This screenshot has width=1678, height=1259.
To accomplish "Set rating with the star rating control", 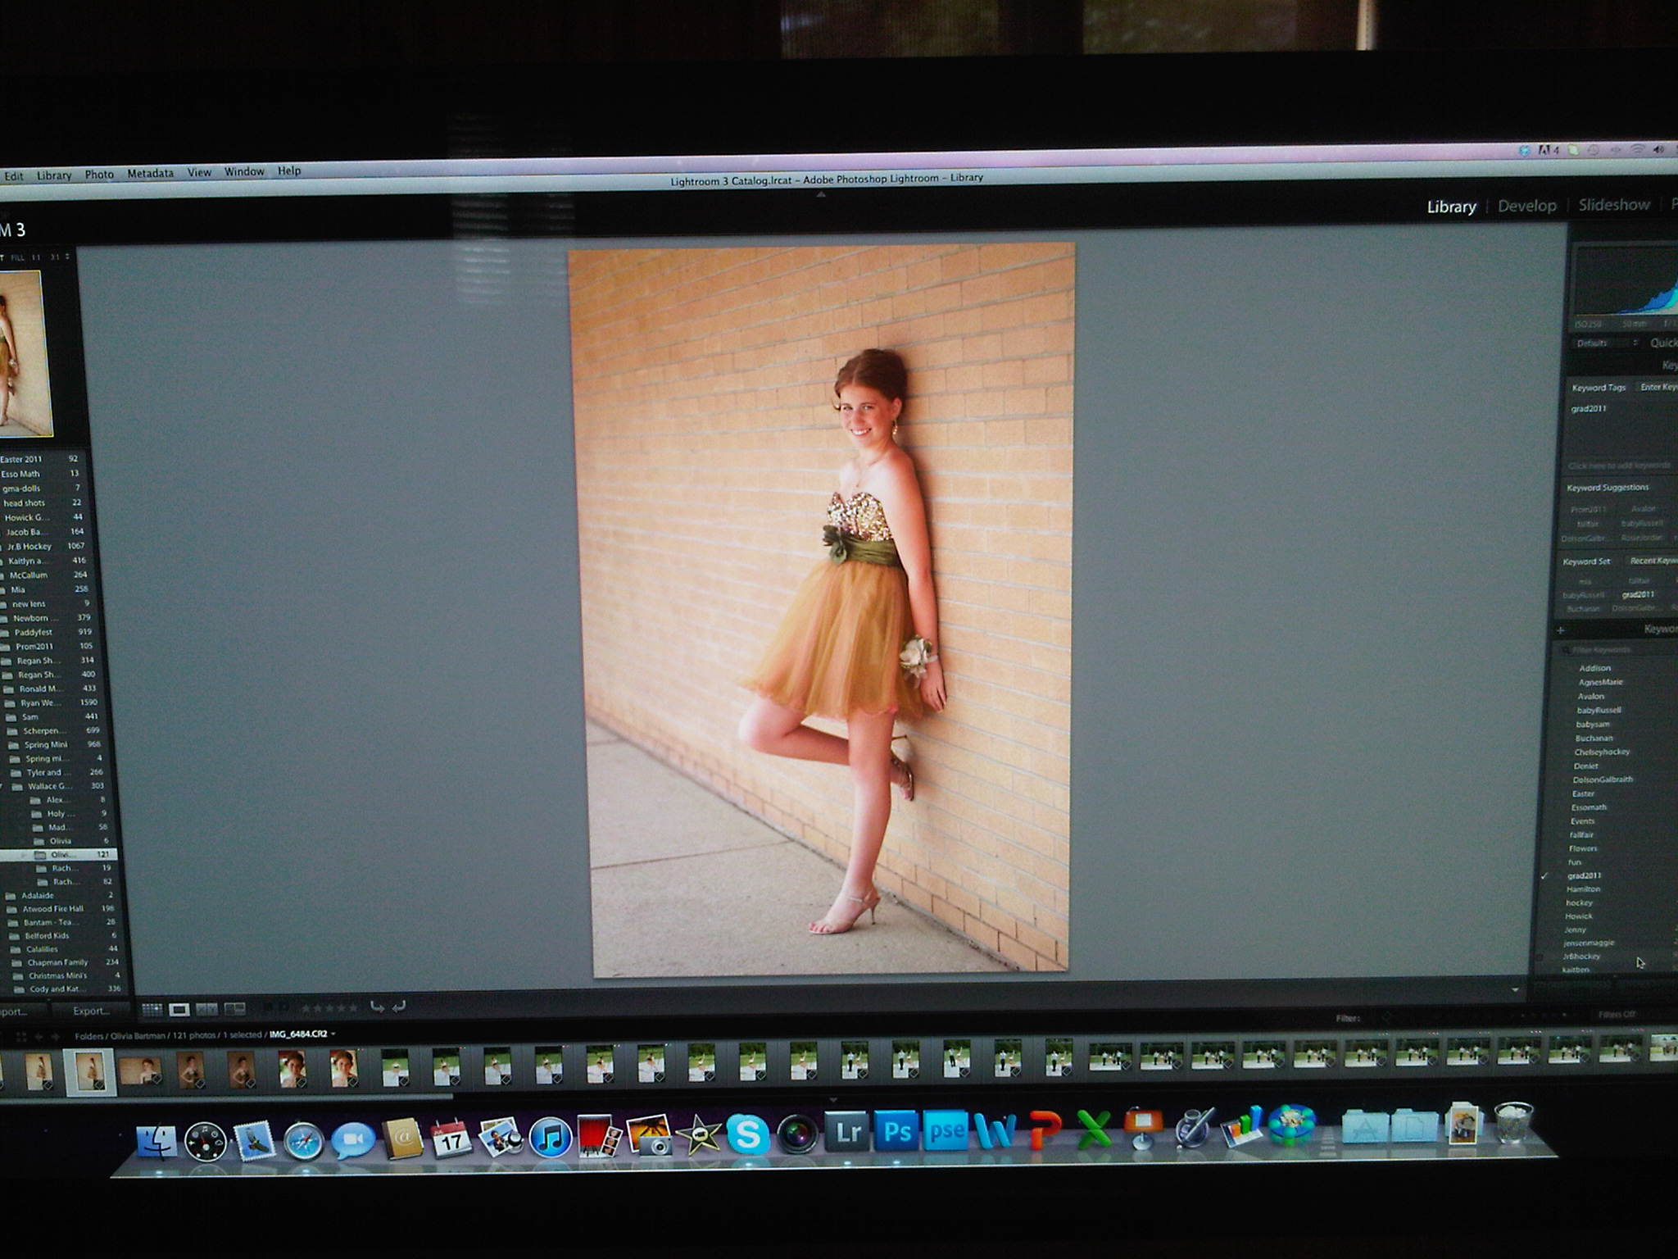I will pyautogui.click(x=329, y=1008).
